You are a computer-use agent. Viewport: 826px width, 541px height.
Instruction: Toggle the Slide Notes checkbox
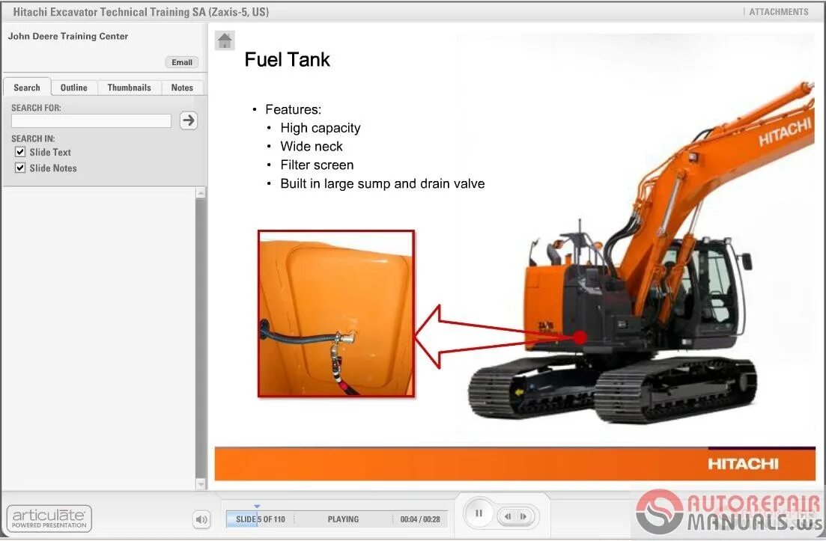(20, 168)
